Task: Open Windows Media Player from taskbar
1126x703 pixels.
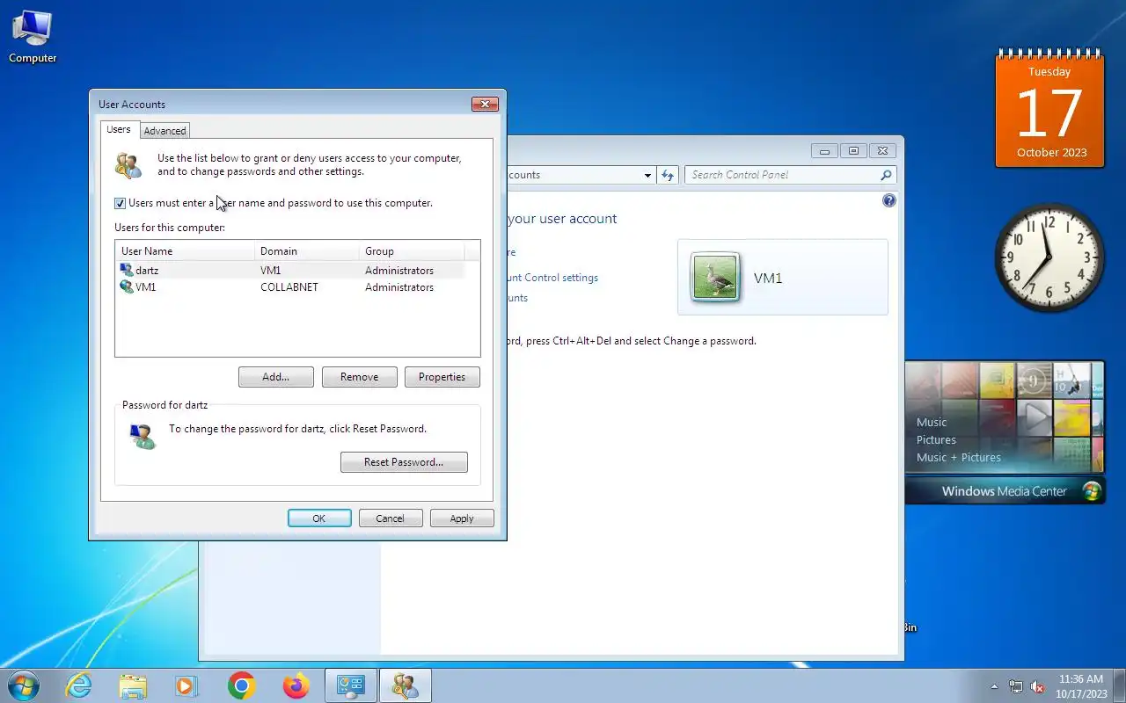Action: [x=186, y=685]
